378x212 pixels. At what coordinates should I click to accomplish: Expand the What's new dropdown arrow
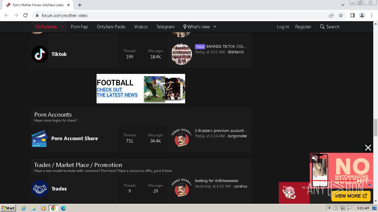click(215, 27)
